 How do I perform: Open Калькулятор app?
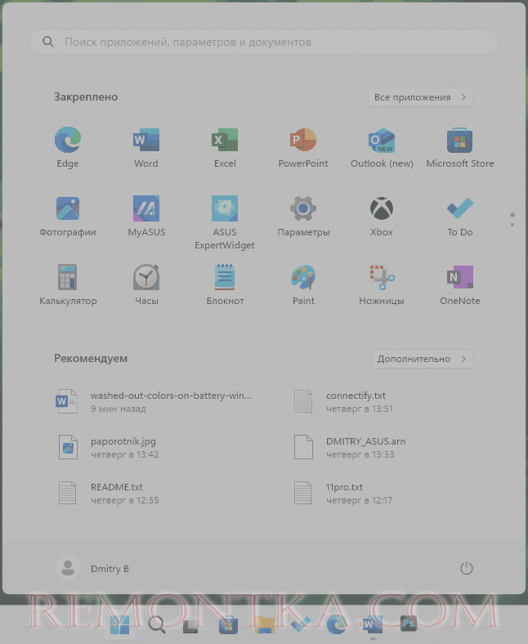[68, 285]
